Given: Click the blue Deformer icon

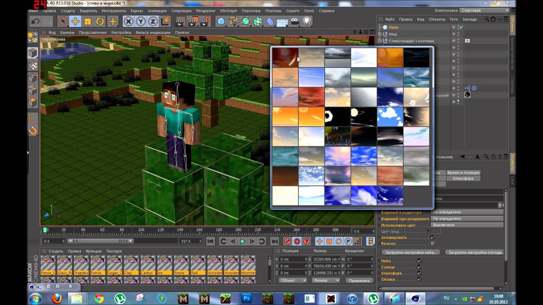Looking at the screenshot, I should pos(270,21).
